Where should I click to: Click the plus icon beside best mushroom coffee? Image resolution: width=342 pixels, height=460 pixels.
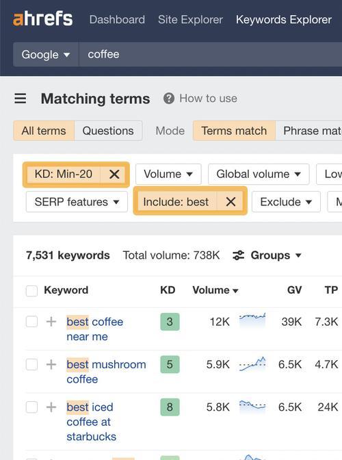(51, 364)
